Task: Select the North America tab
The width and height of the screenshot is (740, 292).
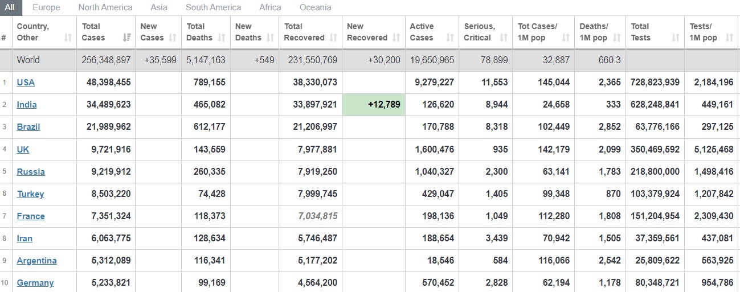Action: (x=105, y=7)
